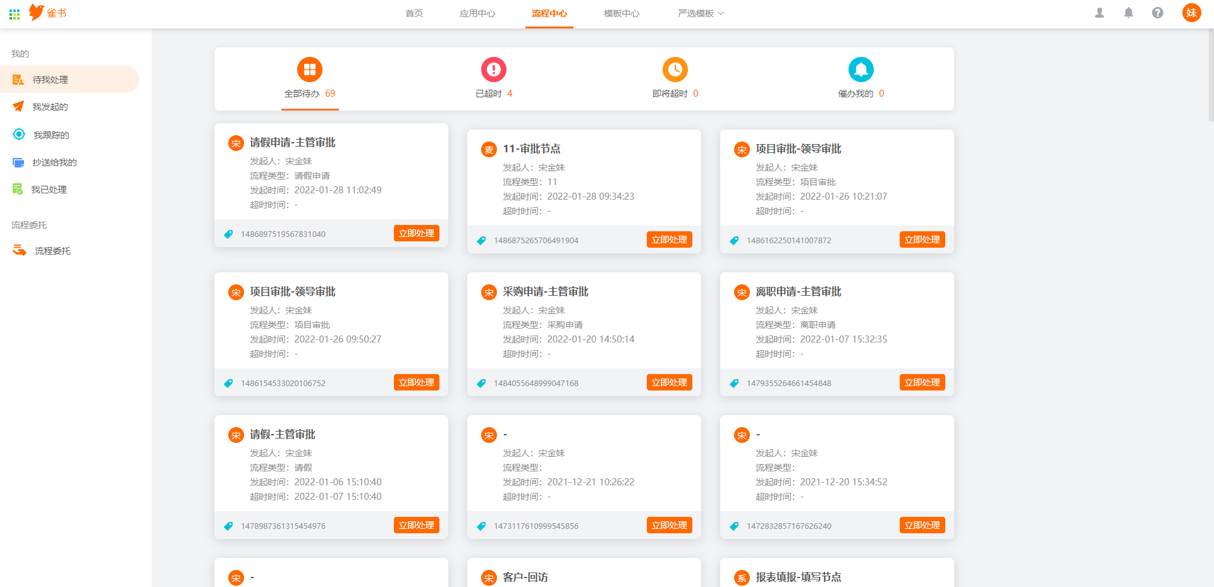Click tag icon beside 1479355264661454848
This screenshot has width=1214, height=587.
734,384
